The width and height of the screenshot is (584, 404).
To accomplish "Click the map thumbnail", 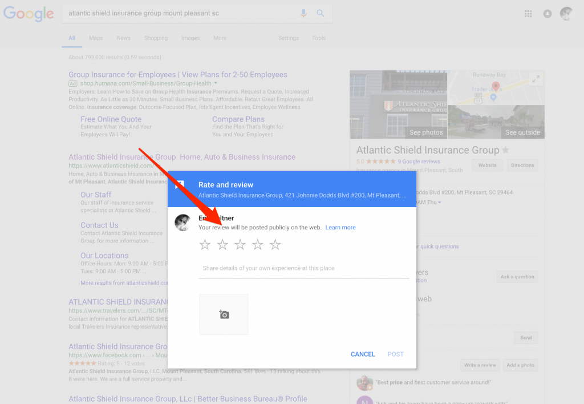I will 496,87.
